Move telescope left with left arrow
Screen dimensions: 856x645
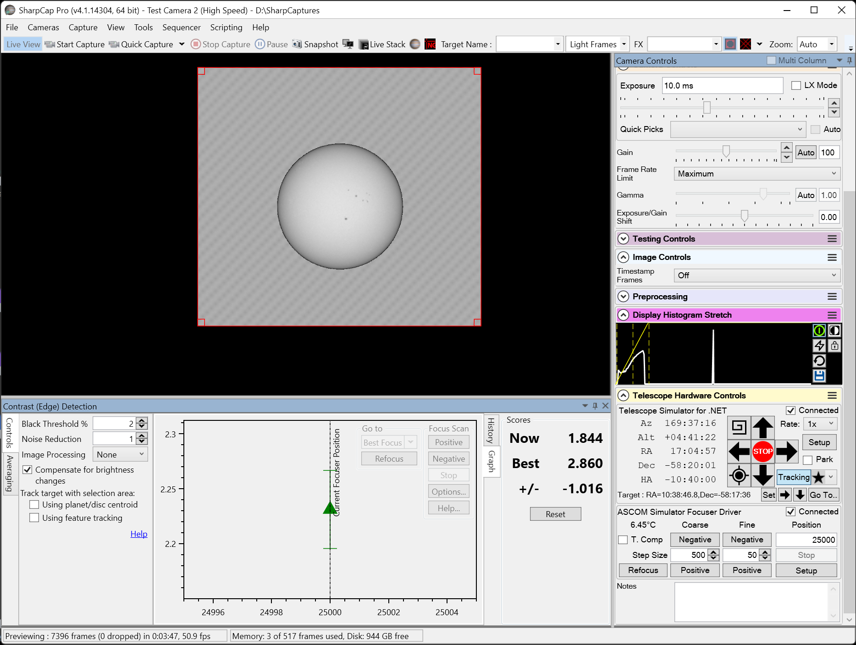tap(739, 452)
